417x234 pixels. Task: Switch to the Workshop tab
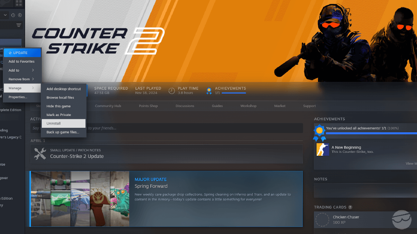(248, 106)
